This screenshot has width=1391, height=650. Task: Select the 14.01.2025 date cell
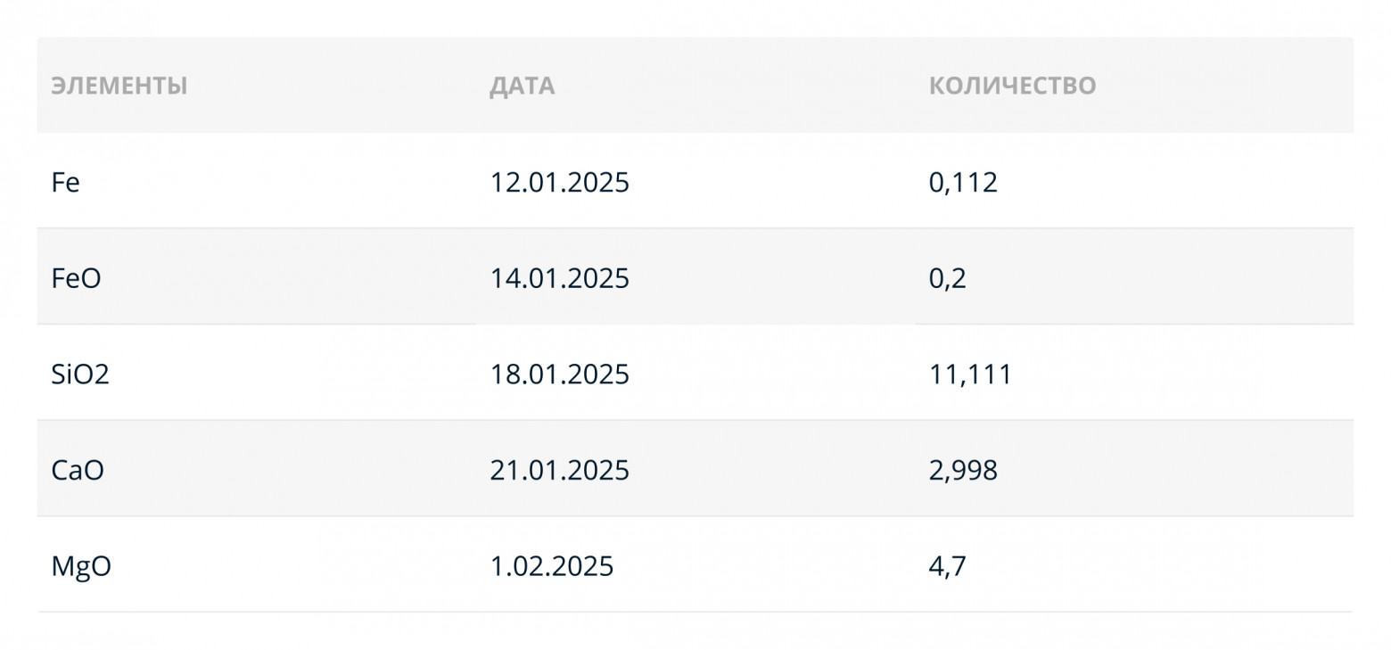559,278
